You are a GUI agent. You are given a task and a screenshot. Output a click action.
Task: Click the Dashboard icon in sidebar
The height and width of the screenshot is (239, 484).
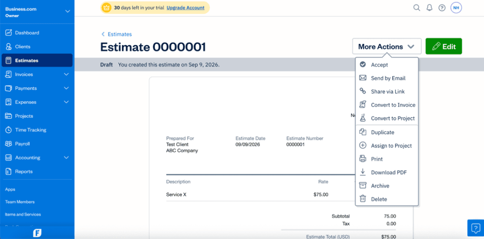[x=9, y=33]
